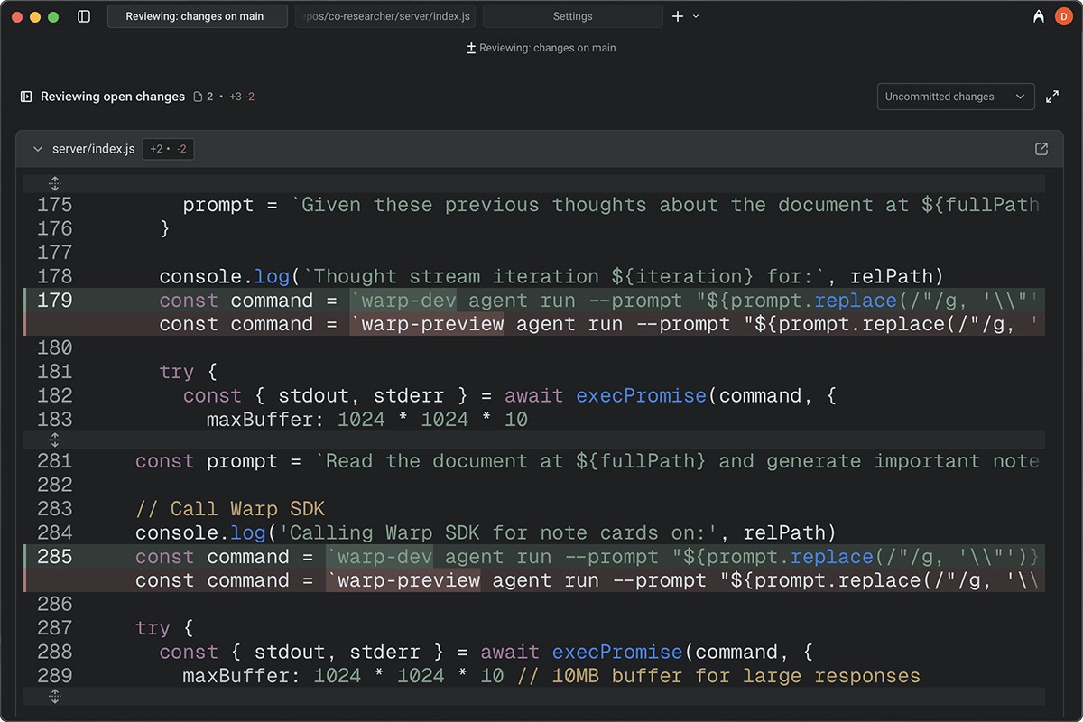The image size is (1083, 722).
Task: Toggle the sidebar with the panel icon
Action: point(82,15)
